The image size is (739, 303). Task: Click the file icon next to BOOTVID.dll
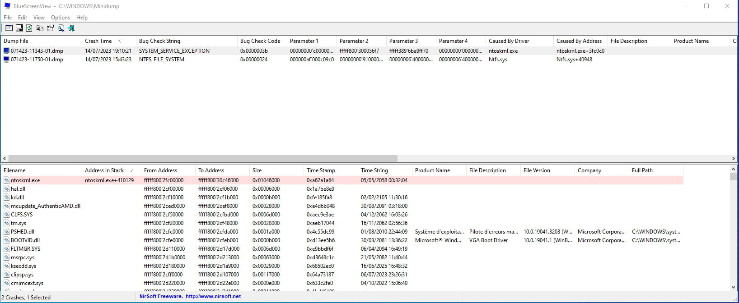coord(6,240)
